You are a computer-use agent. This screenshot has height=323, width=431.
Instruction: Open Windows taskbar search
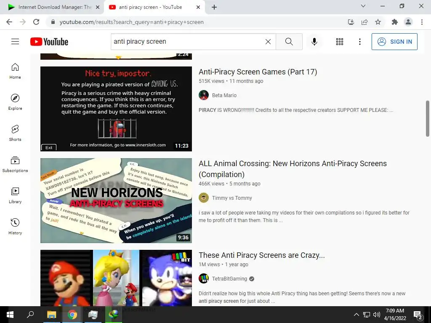pyautogui.click(x=30, y=315)
